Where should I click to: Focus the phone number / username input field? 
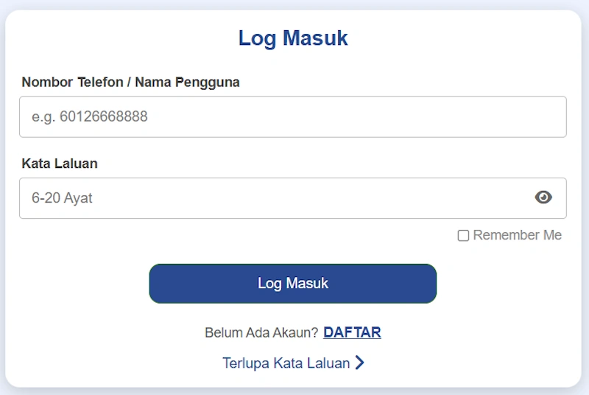point(293,116)
